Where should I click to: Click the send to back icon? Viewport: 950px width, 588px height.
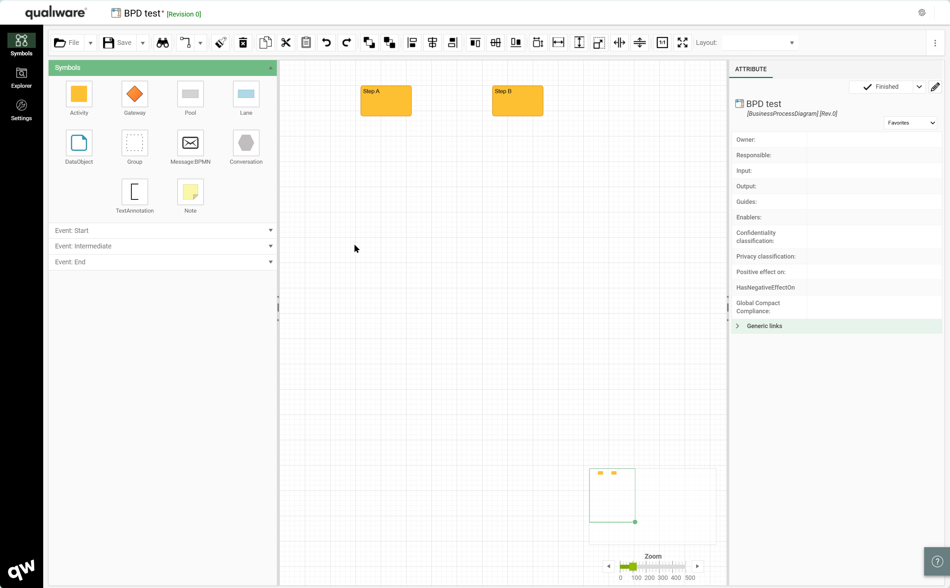389,43
